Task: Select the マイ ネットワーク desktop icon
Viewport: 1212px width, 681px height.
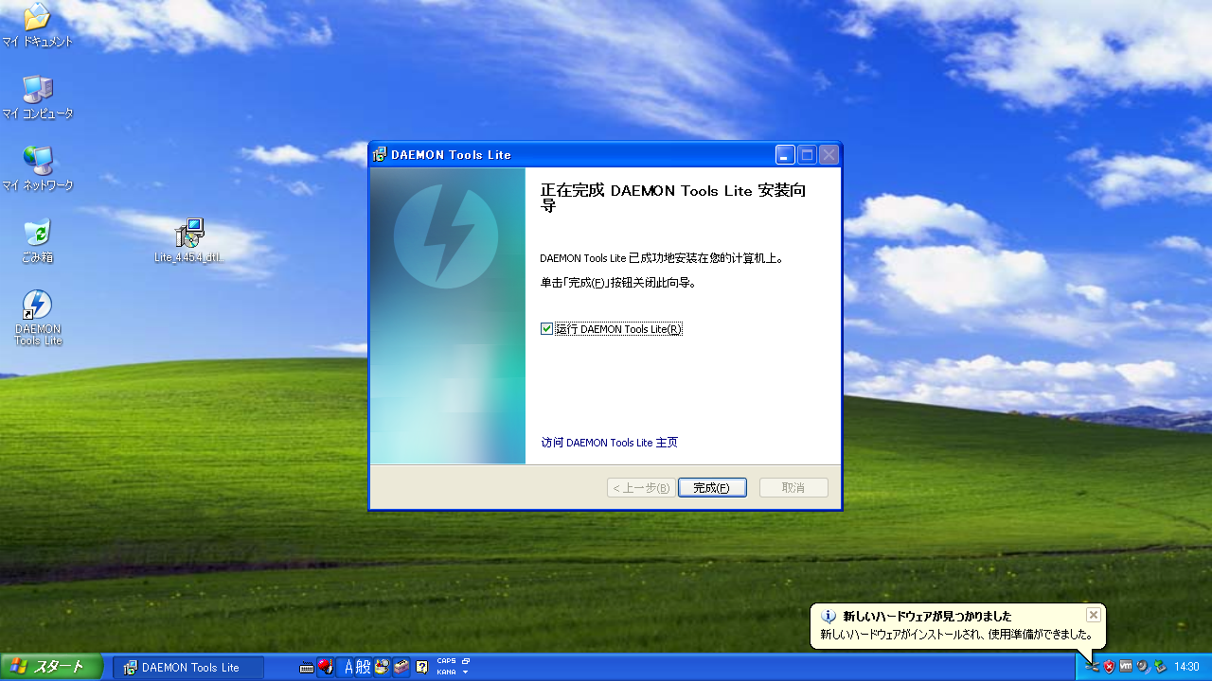Action: [38, 169]
